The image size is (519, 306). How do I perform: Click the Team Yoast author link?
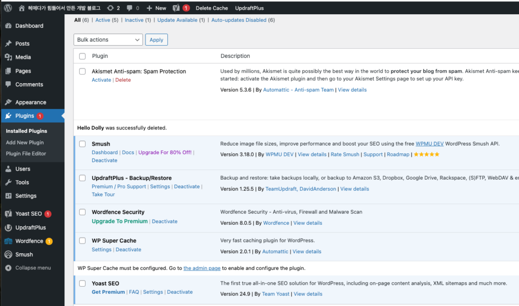pyautogui.click(x=275, y=294)
